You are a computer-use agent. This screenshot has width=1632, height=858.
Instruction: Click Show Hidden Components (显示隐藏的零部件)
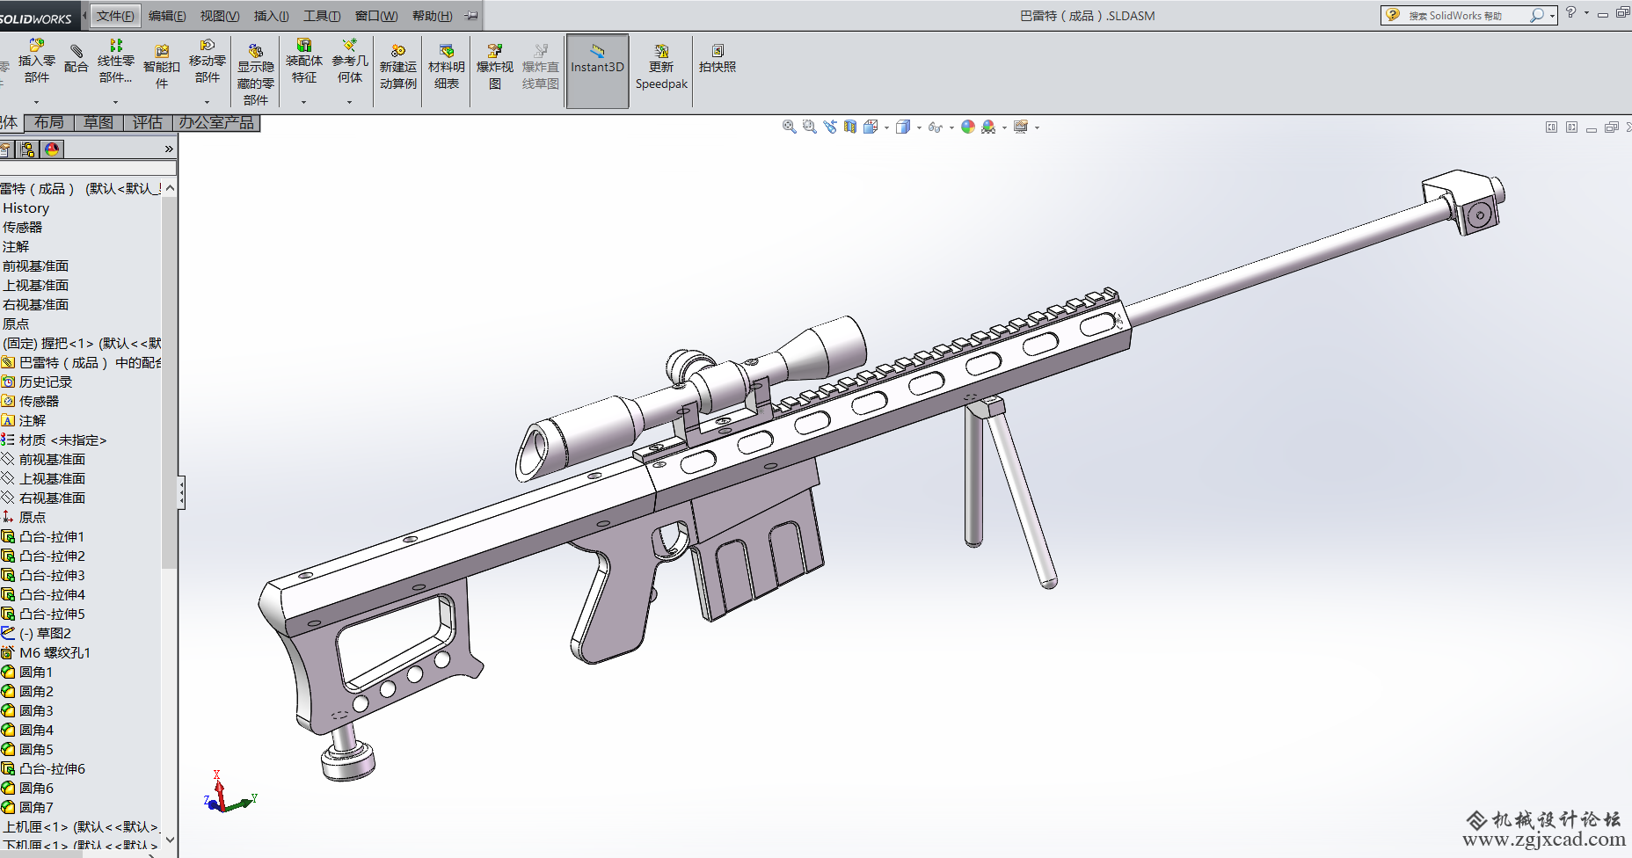coord(255,74)
